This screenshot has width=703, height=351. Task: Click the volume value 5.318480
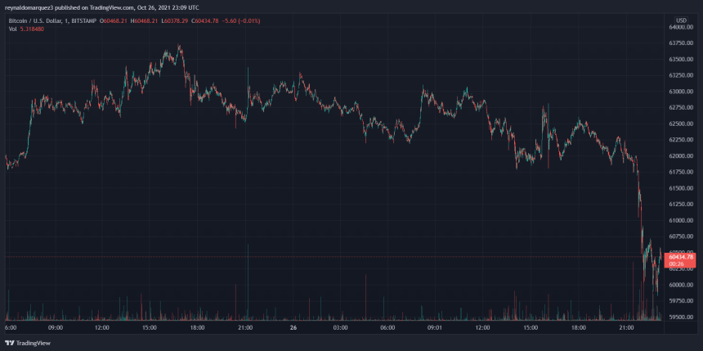coord(34,28)
